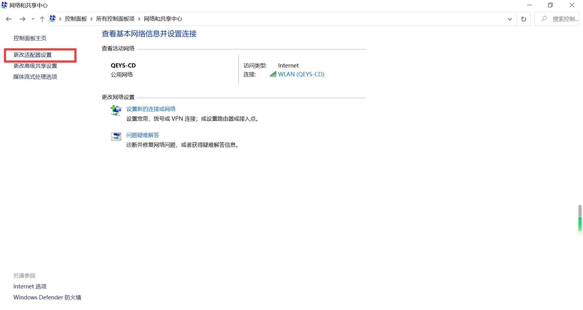Image resolution: width=583 pixels, height=310 pixels.
Task: Open the WLAN (QEYS-CD) connection link
Action: coord(301,74)
